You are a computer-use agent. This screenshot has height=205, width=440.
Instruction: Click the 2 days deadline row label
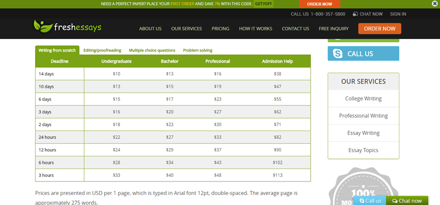tap(45, 124)
